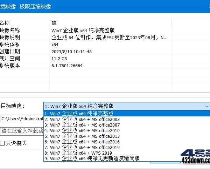Expand the 目标映像 dropdown arrow
Viewport: 210px width, 169px height.
click(x=206, y=106)
